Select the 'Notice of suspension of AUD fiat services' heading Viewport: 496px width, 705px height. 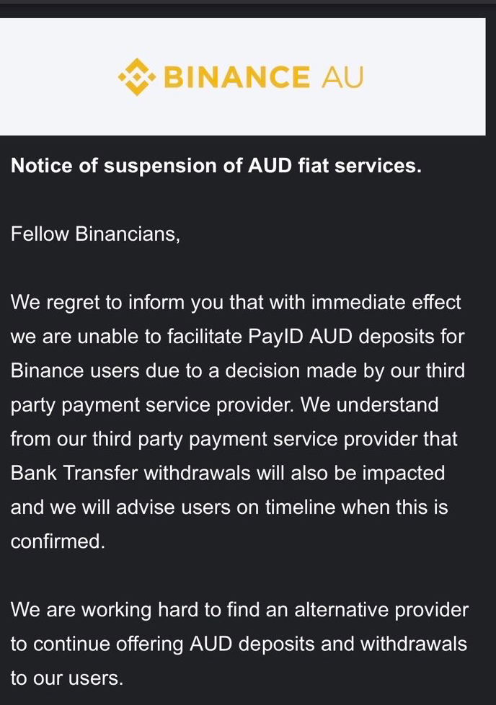(216, 166)
